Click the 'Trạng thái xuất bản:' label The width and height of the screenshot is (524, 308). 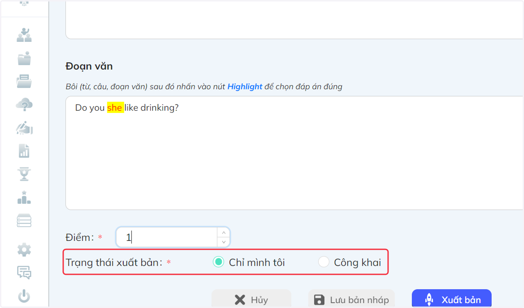114,263
